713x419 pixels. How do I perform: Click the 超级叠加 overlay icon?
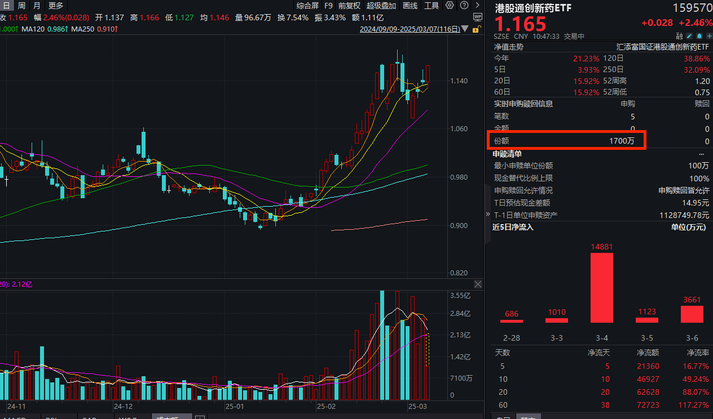click(x=381, y=6)
